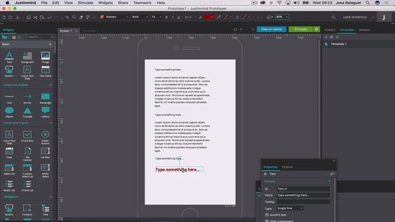Enable the Hide component checkbox
This screenshot has height=222, width=395.
point(267,221)
